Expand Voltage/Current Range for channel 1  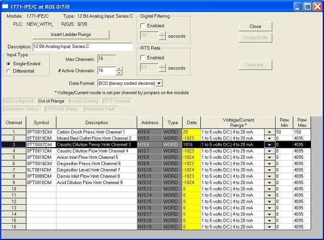point(269,132)
